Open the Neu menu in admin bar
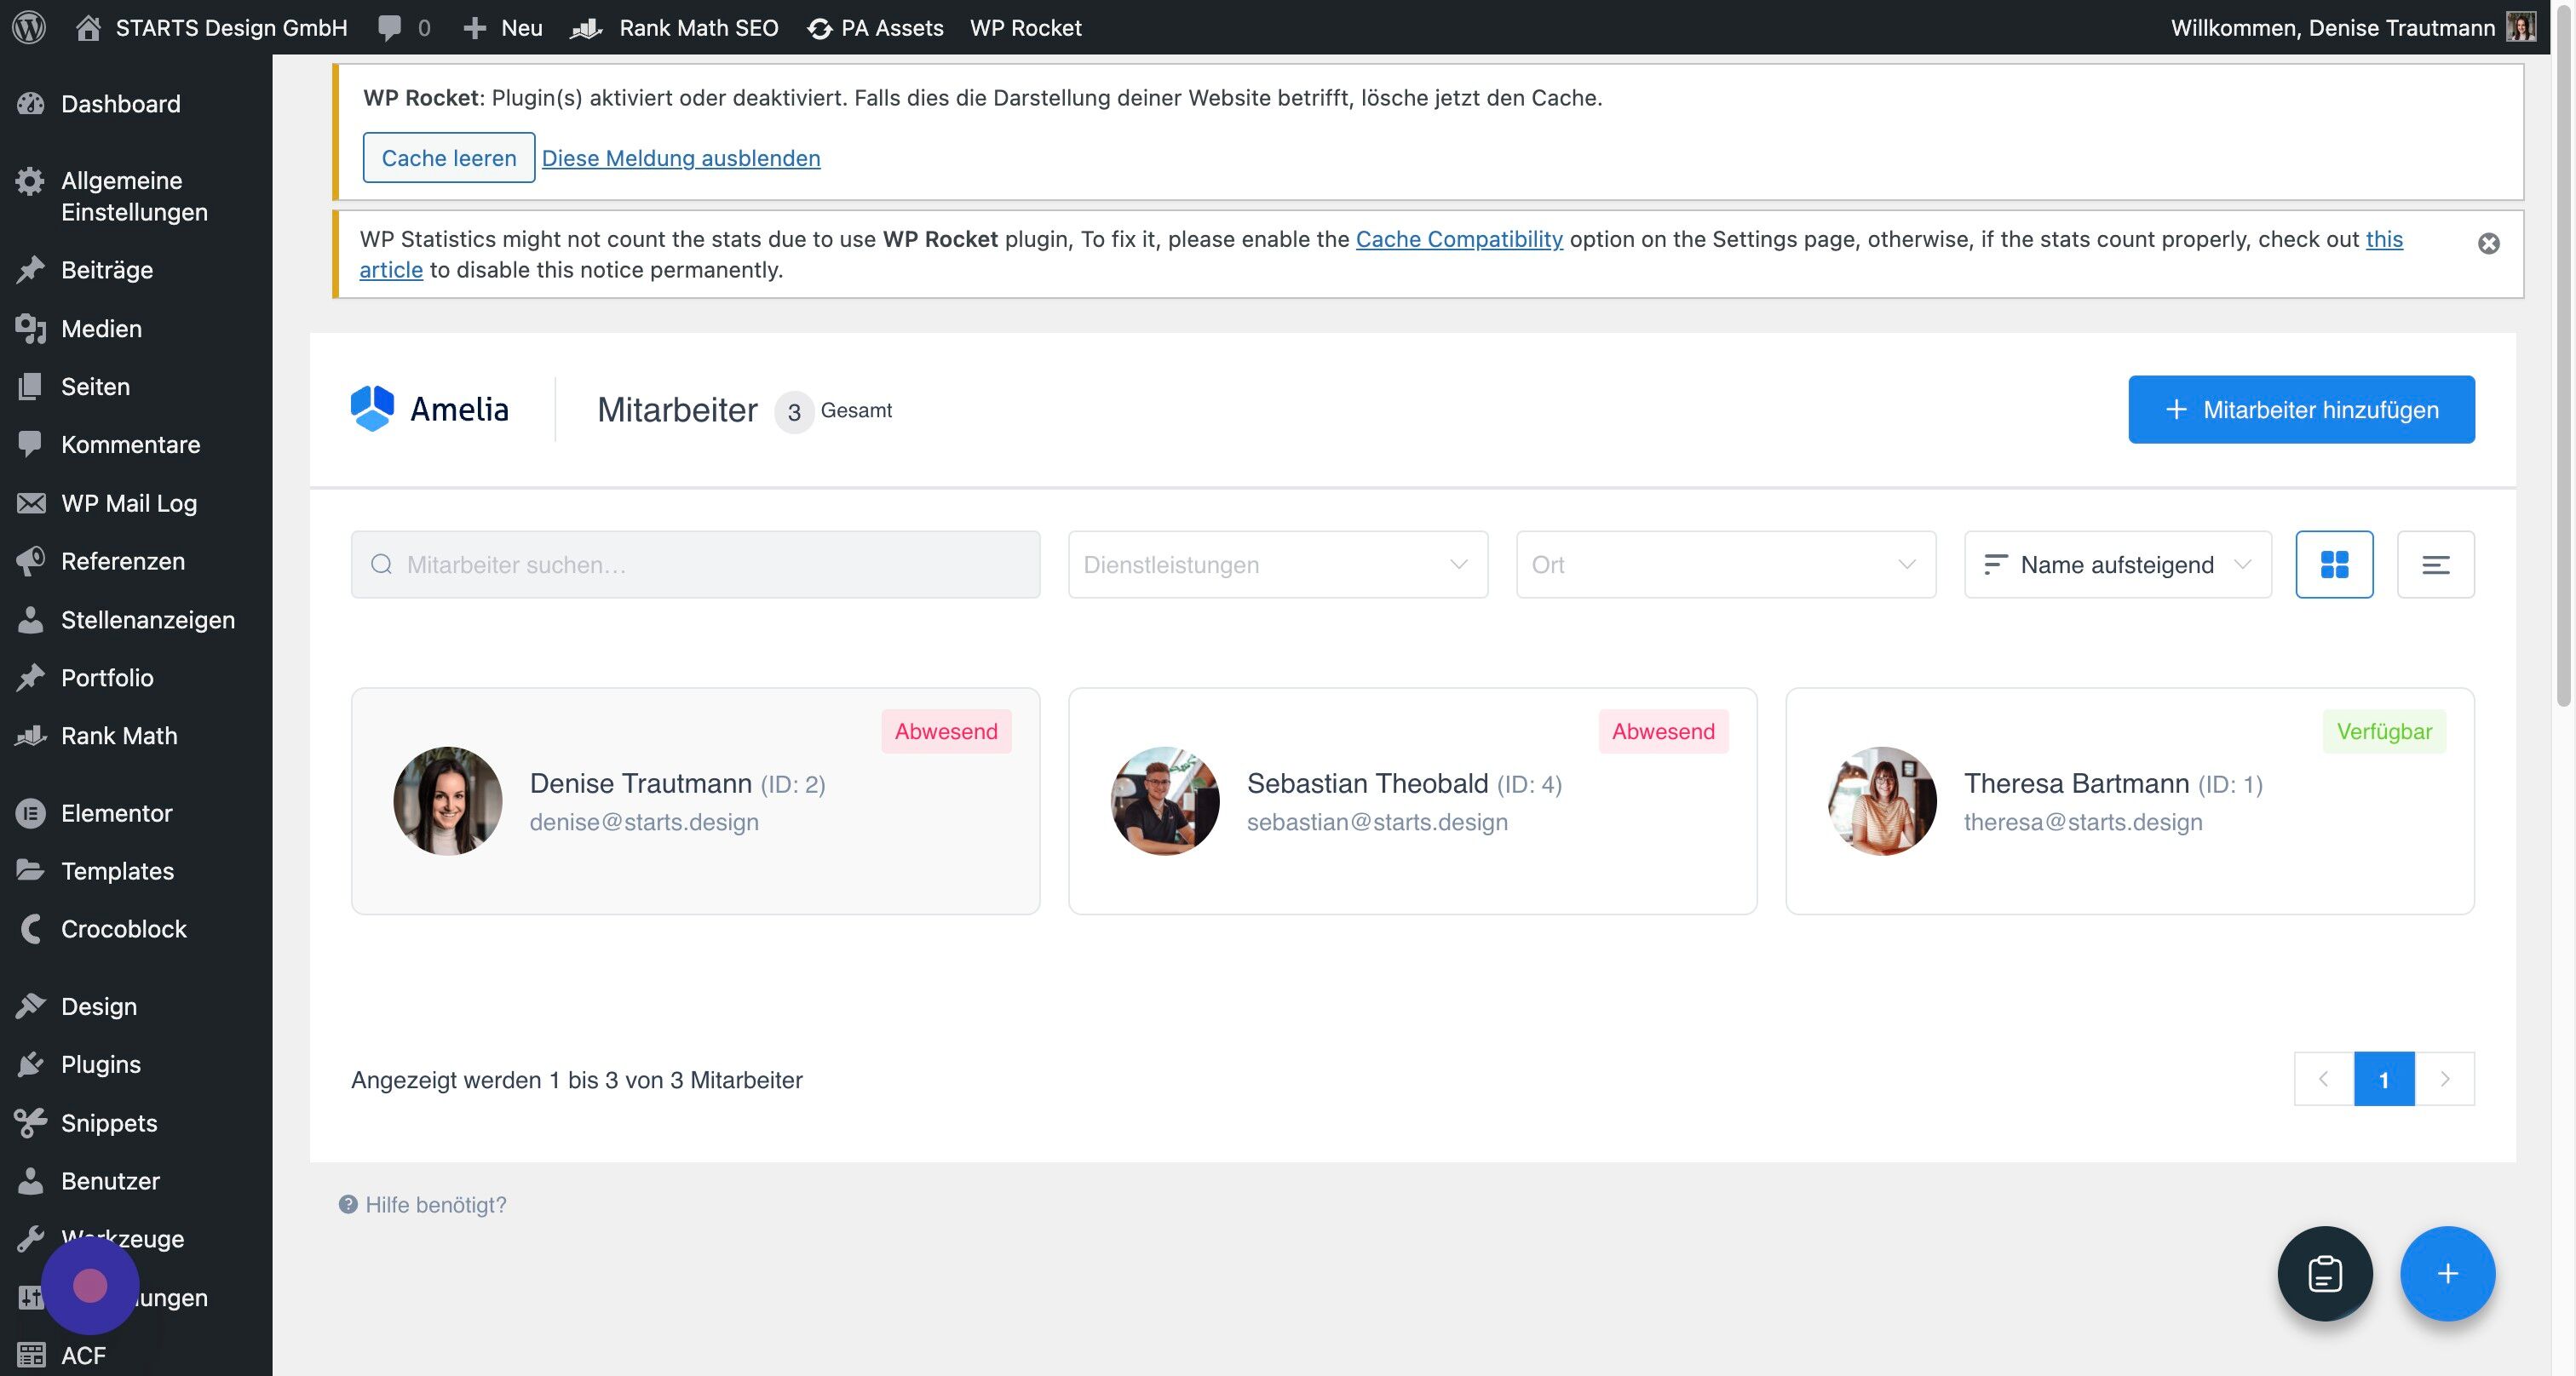This screenshot has height=1376, width=2576. click(503, 27)
